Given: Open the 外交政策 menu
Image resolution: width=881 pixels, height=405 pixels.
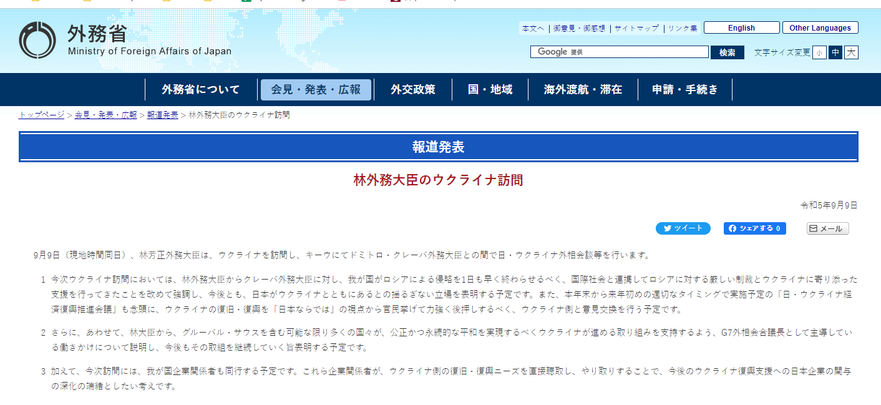Looking at the screenshot, I should click(413, 89).
